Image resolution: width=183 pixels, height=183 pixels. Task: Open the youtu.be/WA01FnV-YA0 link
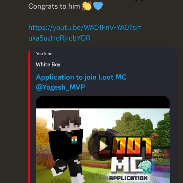(85, 27)
